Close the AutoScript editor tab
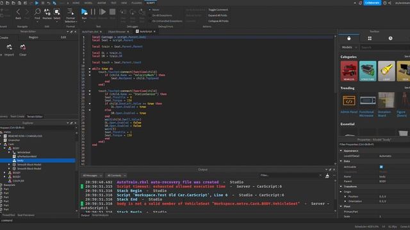Image resolution: width=410 pixels, height=230 pixels. click(x=154, y=31)
